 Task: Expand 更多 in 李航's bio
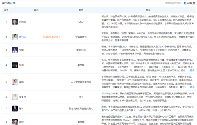192,87
